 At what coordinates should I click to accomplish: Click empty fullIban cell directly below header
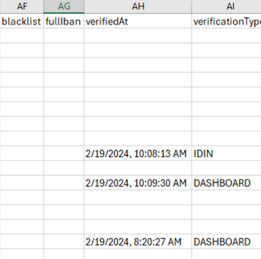point(64,35)
